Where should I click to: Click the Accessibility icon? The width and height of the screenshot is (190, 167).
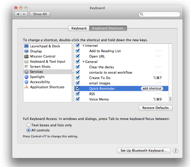pos(26,82)
